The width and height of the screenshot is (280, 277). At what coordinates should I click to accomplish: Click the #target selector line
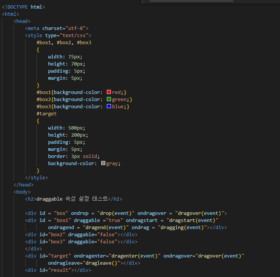[x=46, y=114]
